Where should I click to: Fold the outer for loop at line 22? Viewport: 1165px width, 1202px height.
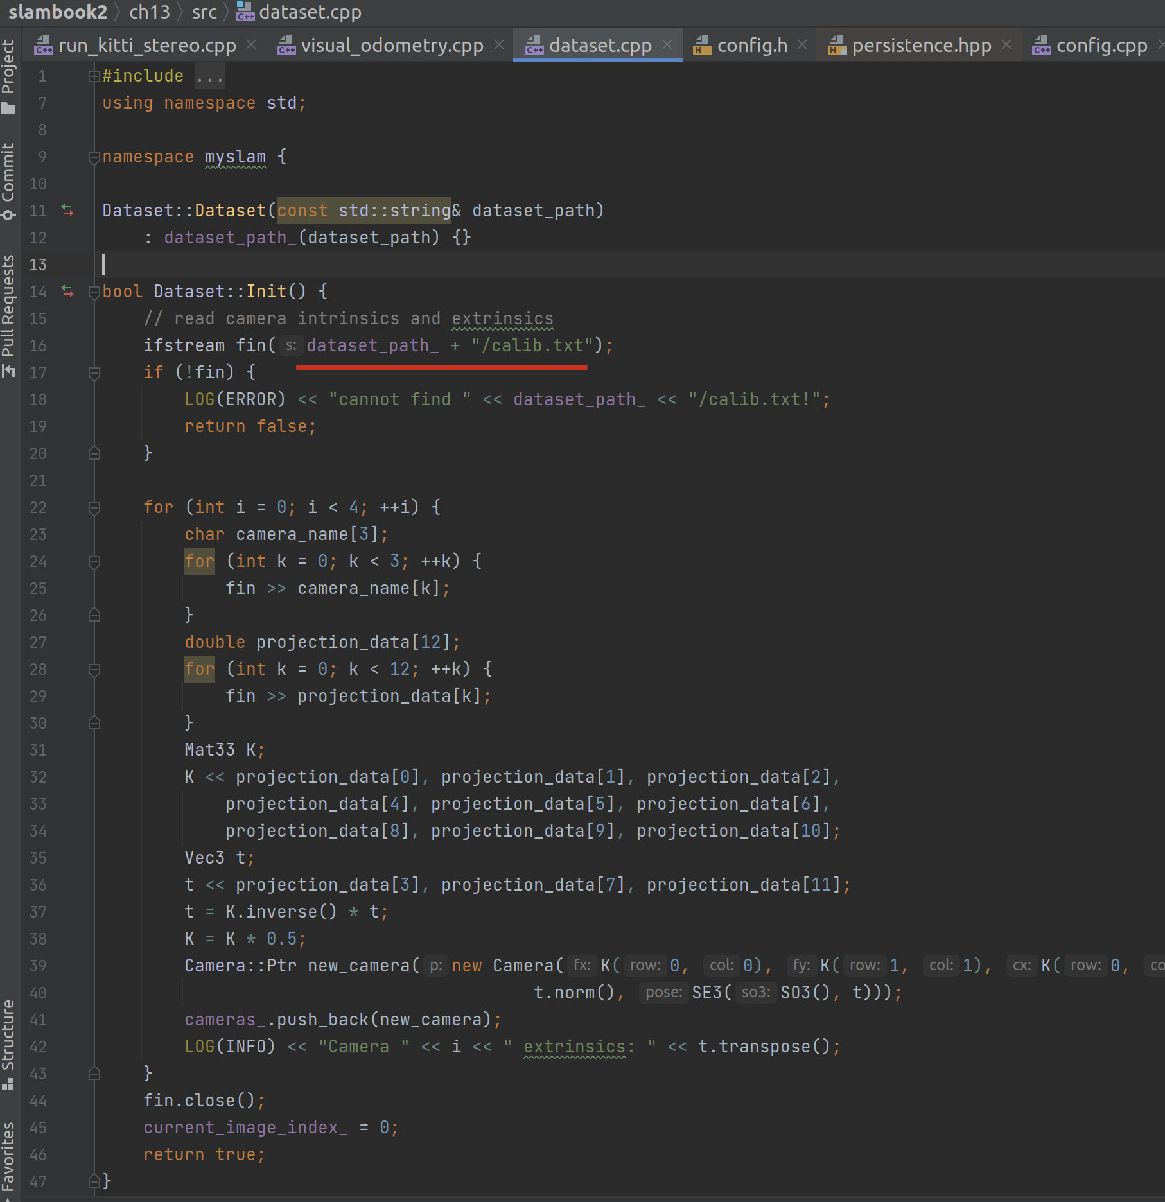[94, 508]
